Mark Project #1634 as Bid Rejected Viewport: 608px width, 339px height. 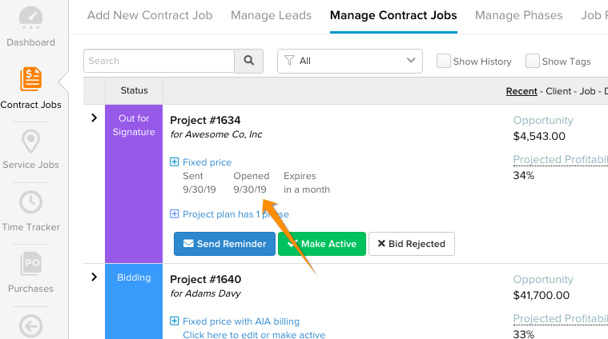click(x=412, y=244)
